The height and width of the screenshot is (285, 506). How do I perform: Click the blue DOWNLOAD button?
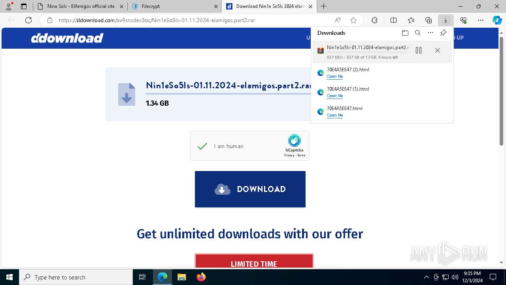coord(250,189)
